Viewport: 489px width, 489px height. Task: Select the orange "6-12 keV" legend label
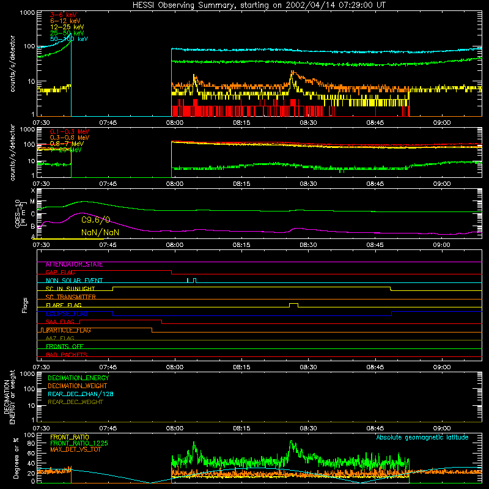point(65,21)
